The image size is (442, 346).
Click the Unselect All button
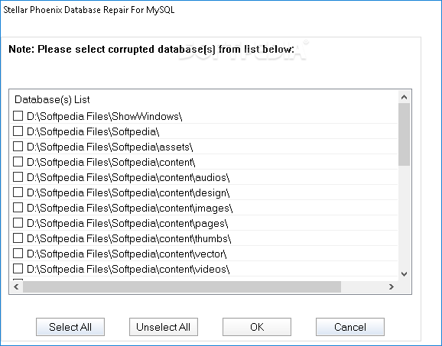click(164, 327)
